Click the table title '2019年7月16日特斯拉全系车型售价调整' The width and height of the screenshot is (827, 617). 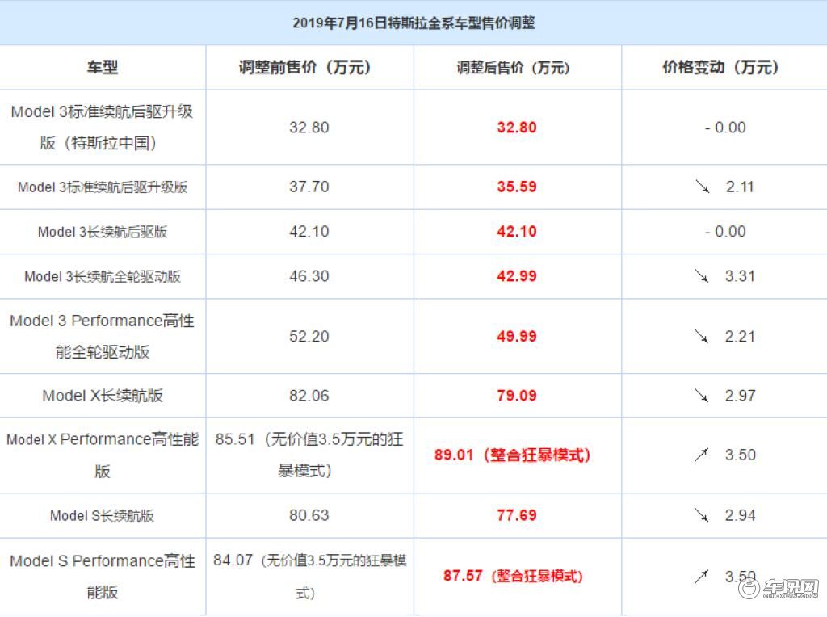(413, 23)
